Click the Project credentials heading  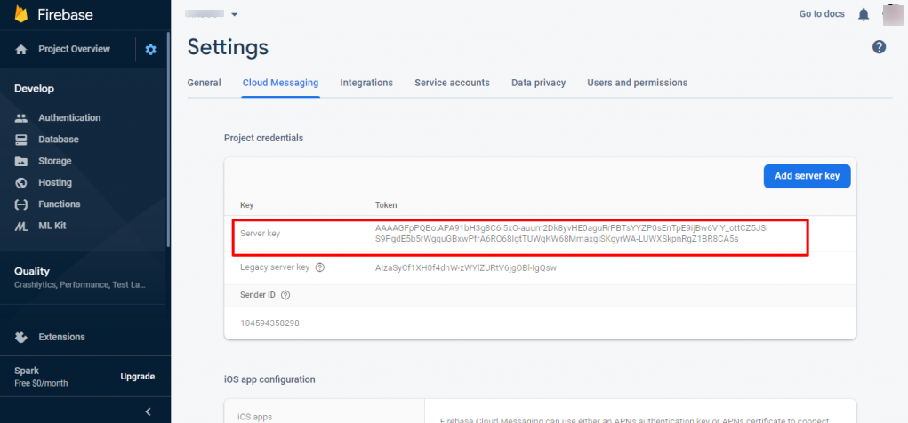click(x=263, y=139)
